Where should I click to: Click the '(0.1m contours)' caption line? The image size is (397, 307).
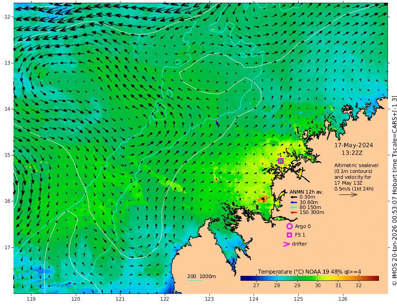coord(353,172)
